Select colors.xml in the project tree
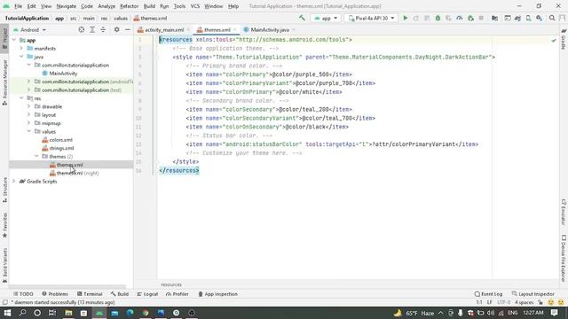Image resolution: width=568 pixels, height=319 pixels. [x=61, y=140]
